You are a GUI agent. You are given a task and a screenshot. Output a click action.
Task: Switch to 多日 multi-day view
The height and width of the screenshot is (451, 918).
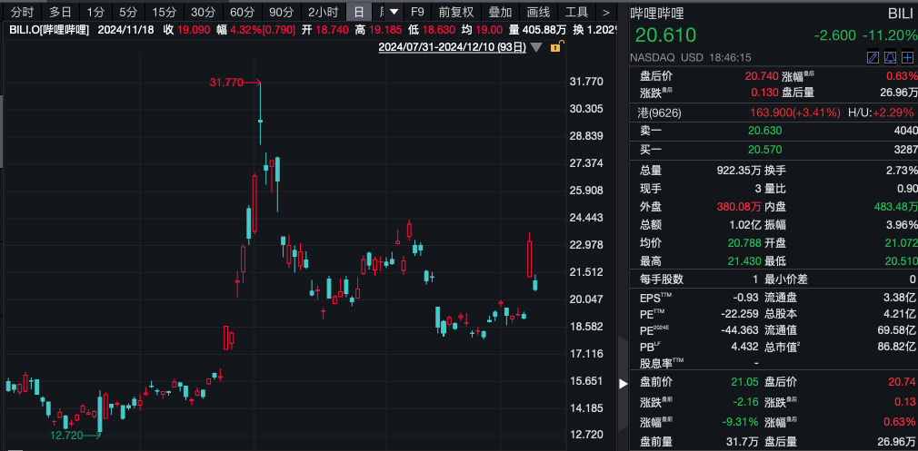[60, 12]
